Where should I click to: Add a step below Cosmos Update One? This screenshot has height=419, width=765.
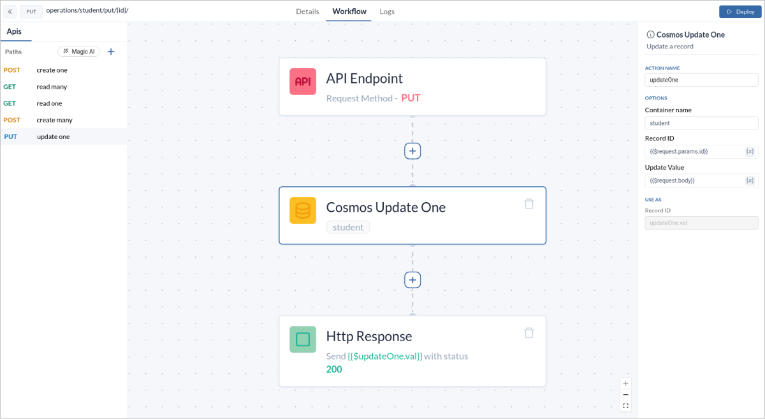(412, 280)
